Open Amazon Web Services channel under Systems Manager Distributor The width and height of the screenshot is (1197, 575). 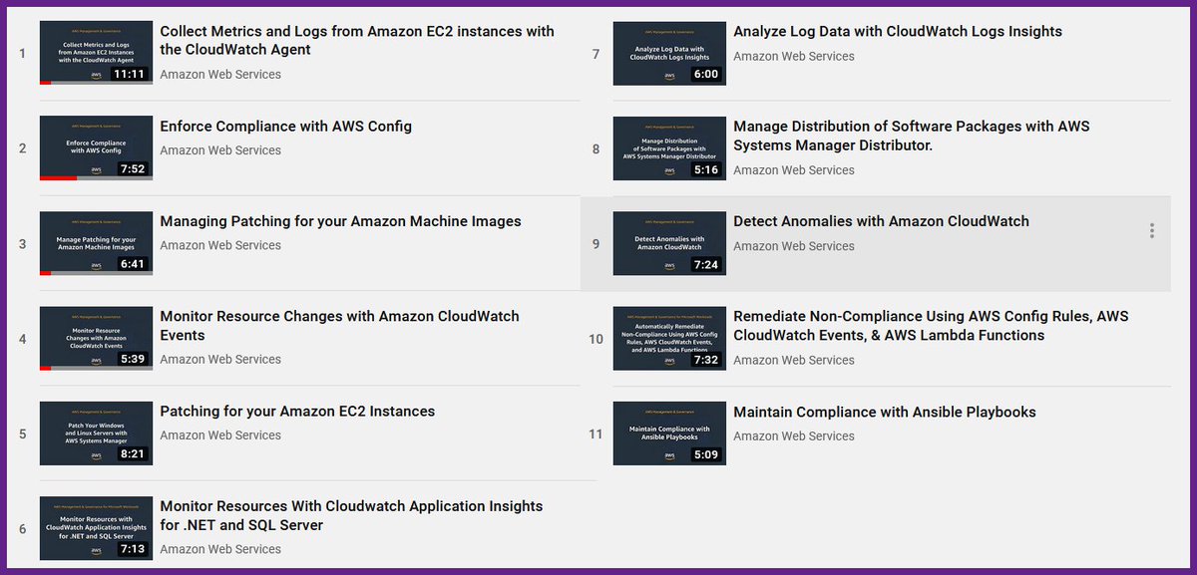tap(794, 170)
